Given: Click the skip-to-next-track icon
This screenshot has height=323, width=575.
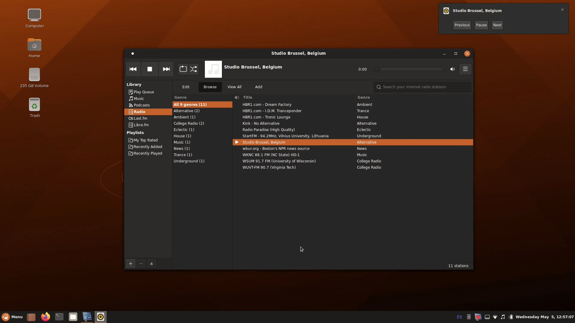Looking at the screenshot, I should click(166, 69).
